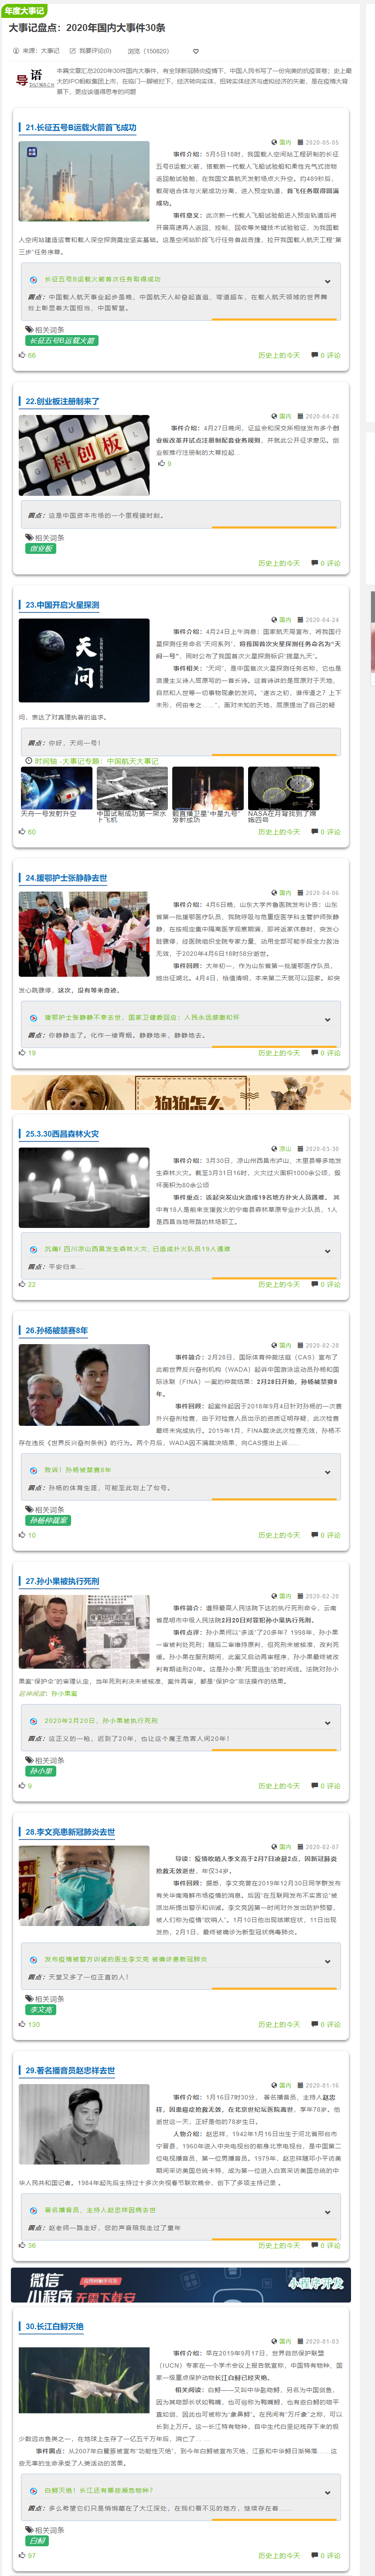Click 国内 category globe icon on 张静静 entry
This screenshot has width=375, height=2576.
pyautogui.click(x=274, y=893)
